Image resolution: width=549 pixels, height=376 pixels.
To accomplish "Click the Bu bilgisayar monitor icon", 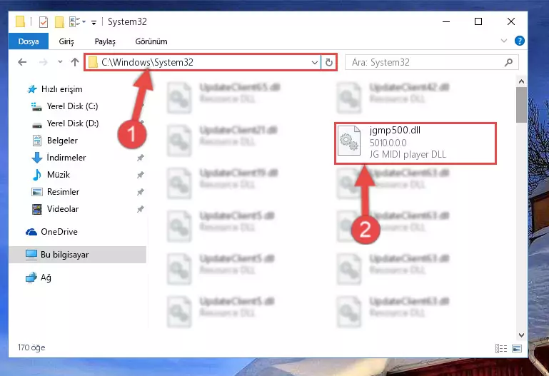I will point(31,255).
